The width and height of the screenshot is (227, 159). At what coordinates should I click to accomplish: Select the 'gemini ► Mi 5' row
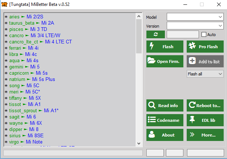coord(70,67)
